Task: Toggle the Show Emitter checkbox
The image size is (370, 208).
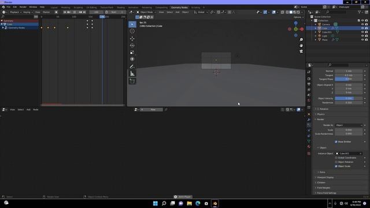Action: pyautogui.click(x=336, y=142)
